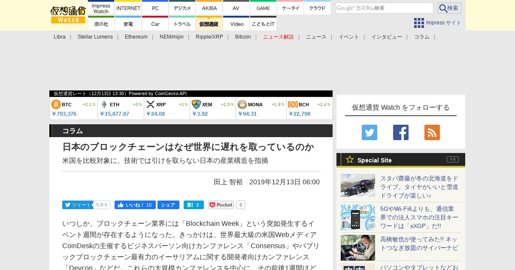Open ニュース解説 section link
The height and width of the screenshot is (270, 515).
(279, 37)
